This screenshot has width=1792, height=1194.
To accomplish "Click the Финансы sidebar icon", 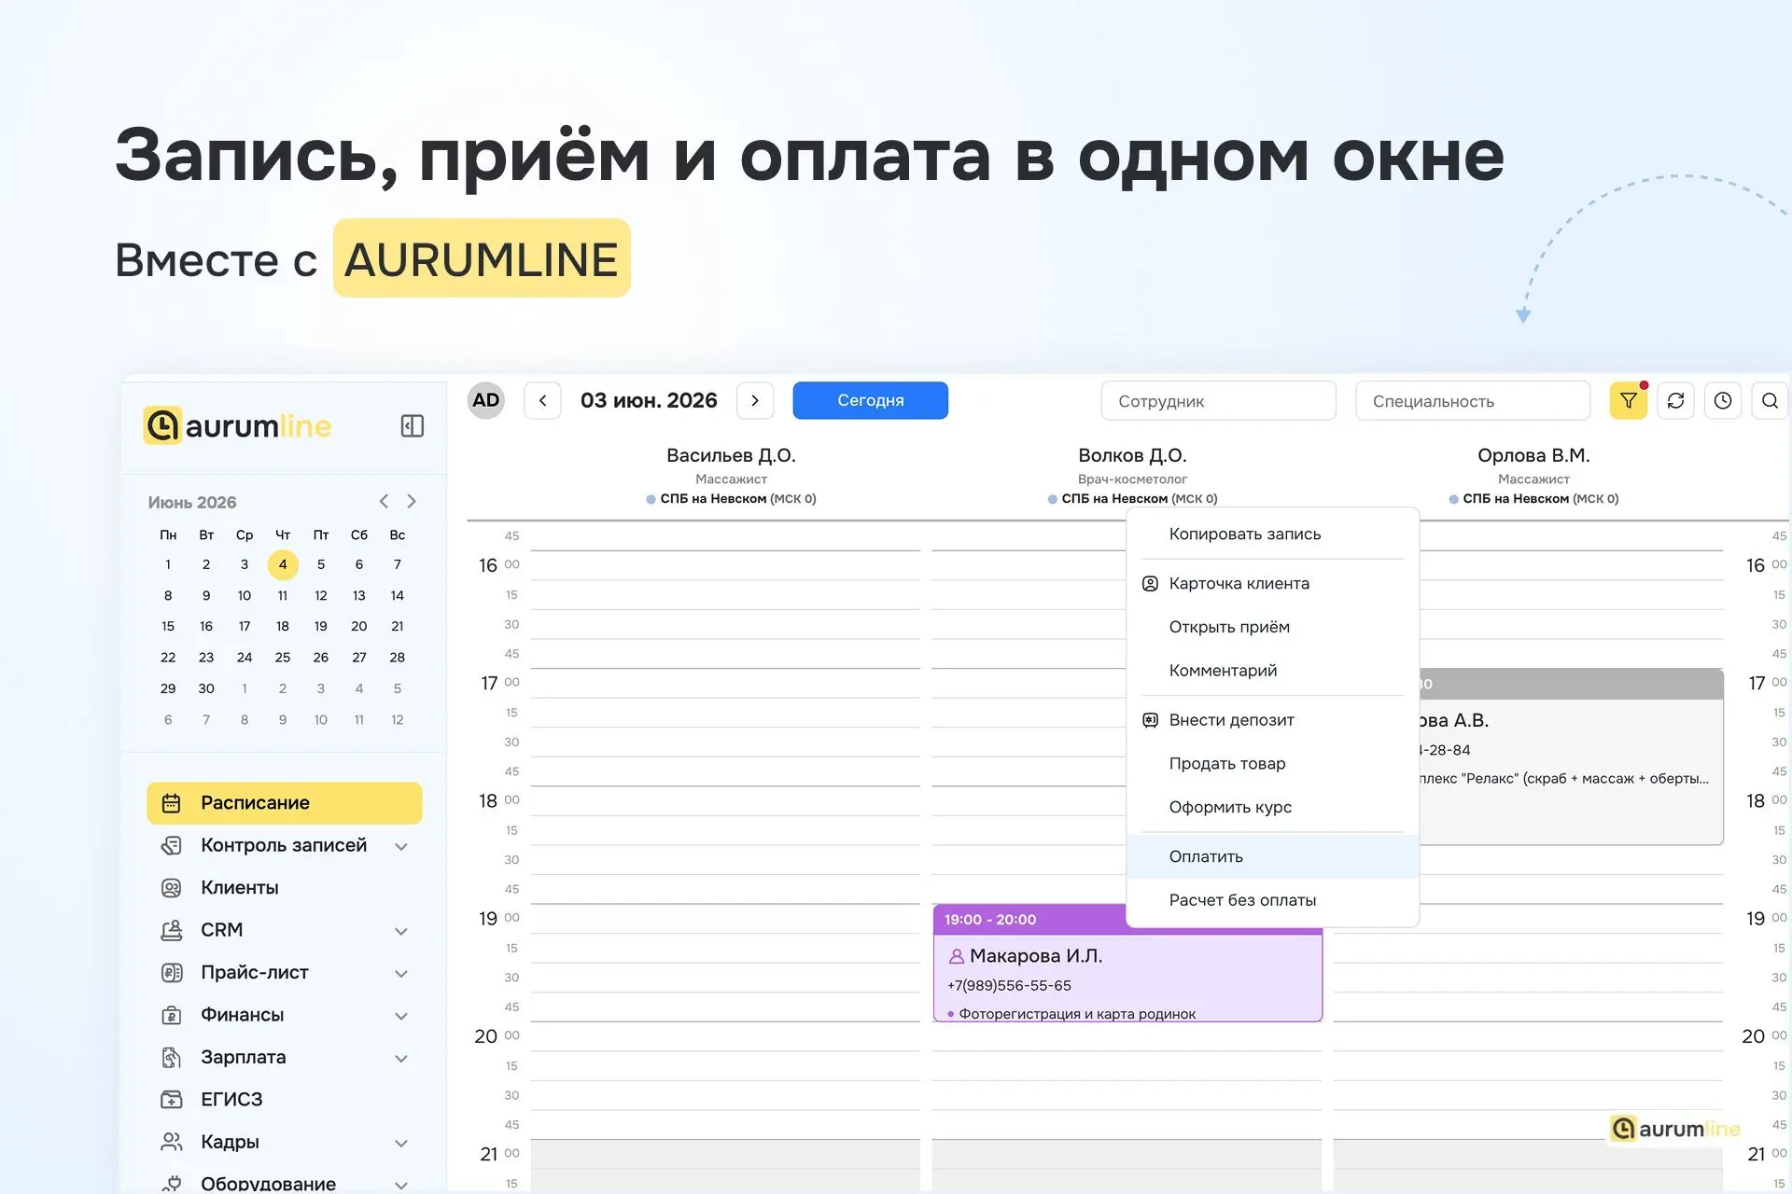I will [x=171, y=1015].
